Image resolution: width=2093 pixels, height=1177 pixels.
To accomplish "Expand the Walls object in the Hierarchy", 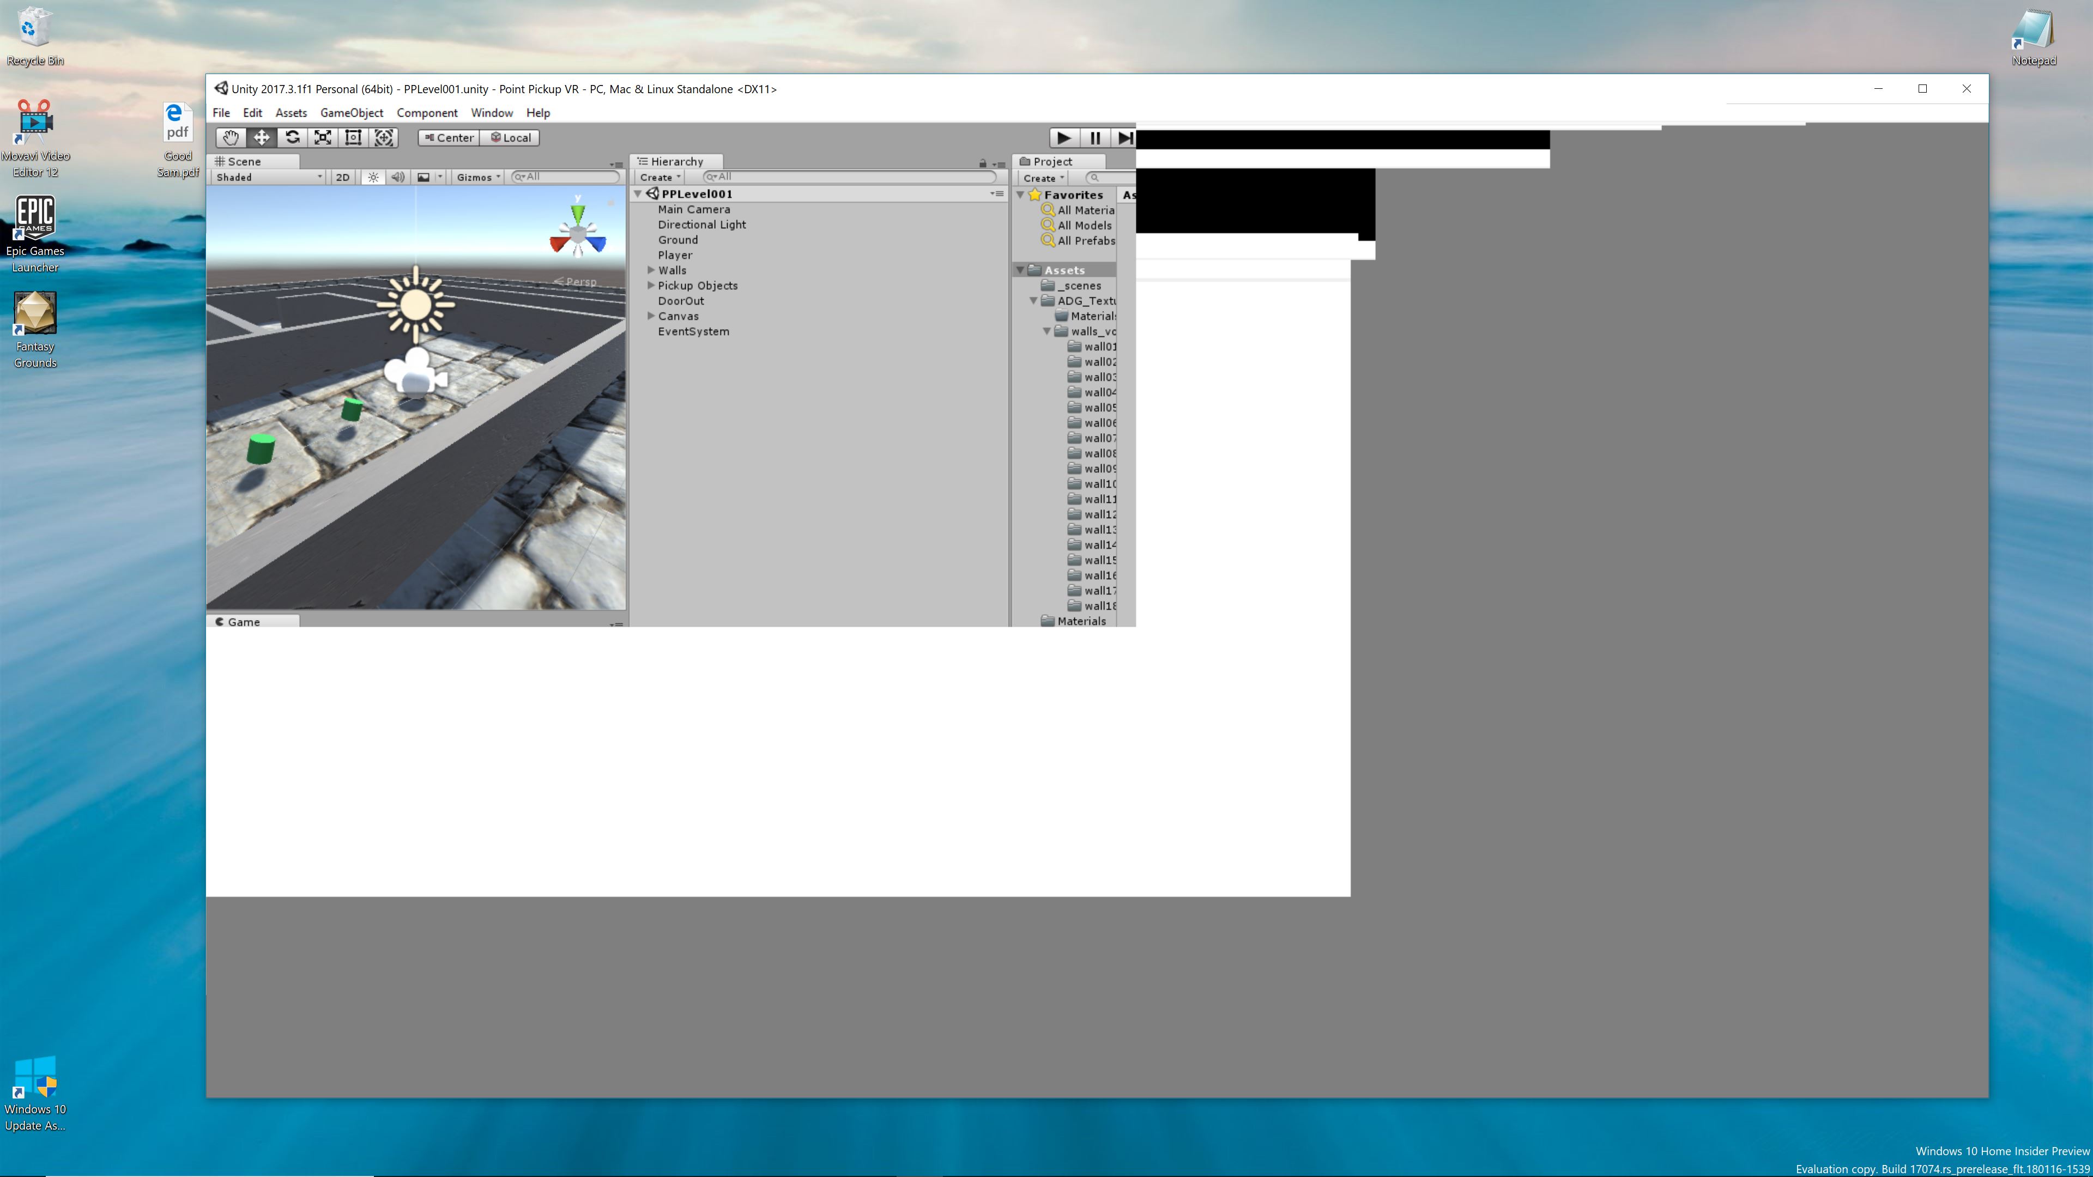I will 651,270.
